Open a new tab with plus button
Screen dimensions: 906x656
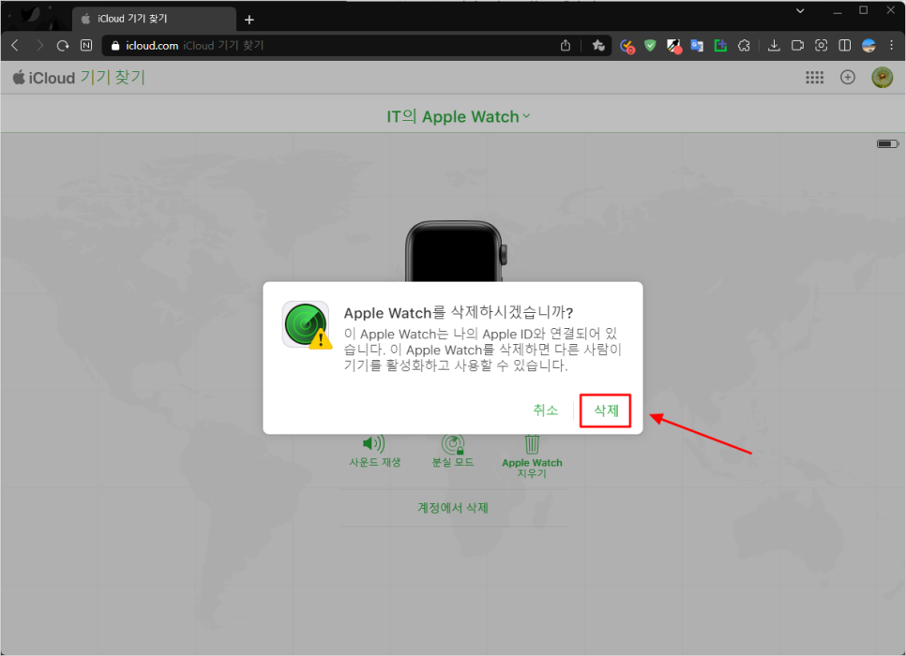coord(249,20)
